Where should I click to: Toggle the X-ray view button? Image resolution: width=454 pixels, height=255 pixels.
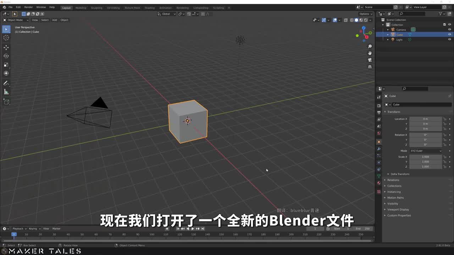[x=346, y=20]
